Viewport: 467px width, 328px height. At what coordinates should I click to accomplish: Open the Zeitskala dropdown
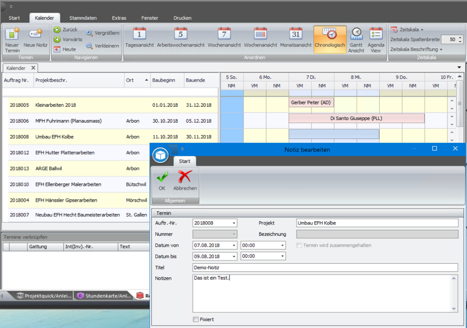pos(407,29)
